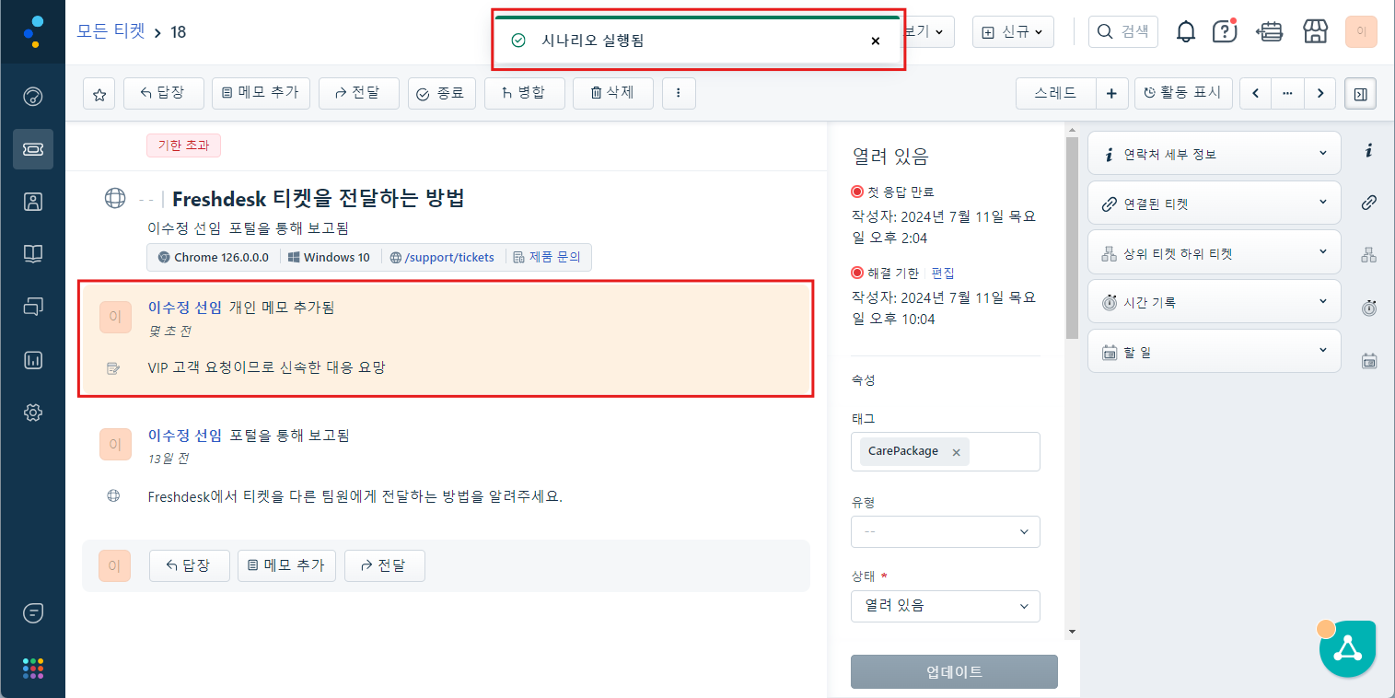This screenshot has width=1395, height=698.
Task: Open the 신규 dropdown in header
Action: tap(1012, 31)
